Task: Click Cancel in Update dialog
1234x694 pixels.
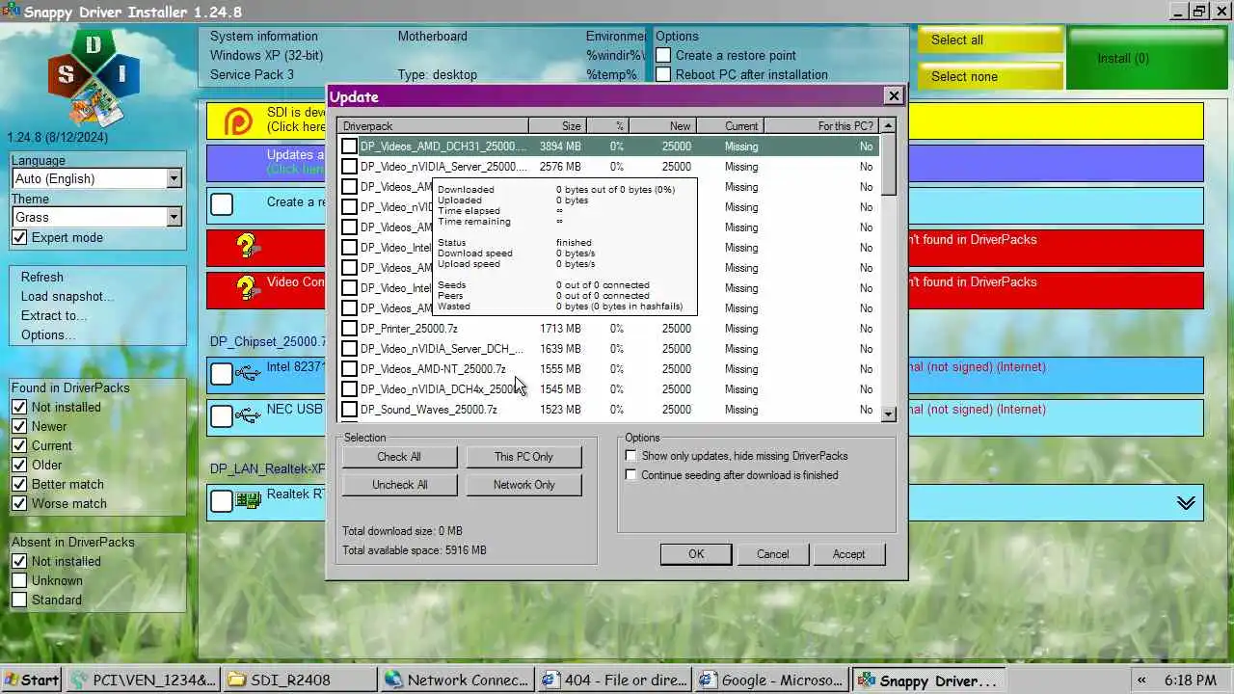Action: pyautogui.click(x=772, y=554)
